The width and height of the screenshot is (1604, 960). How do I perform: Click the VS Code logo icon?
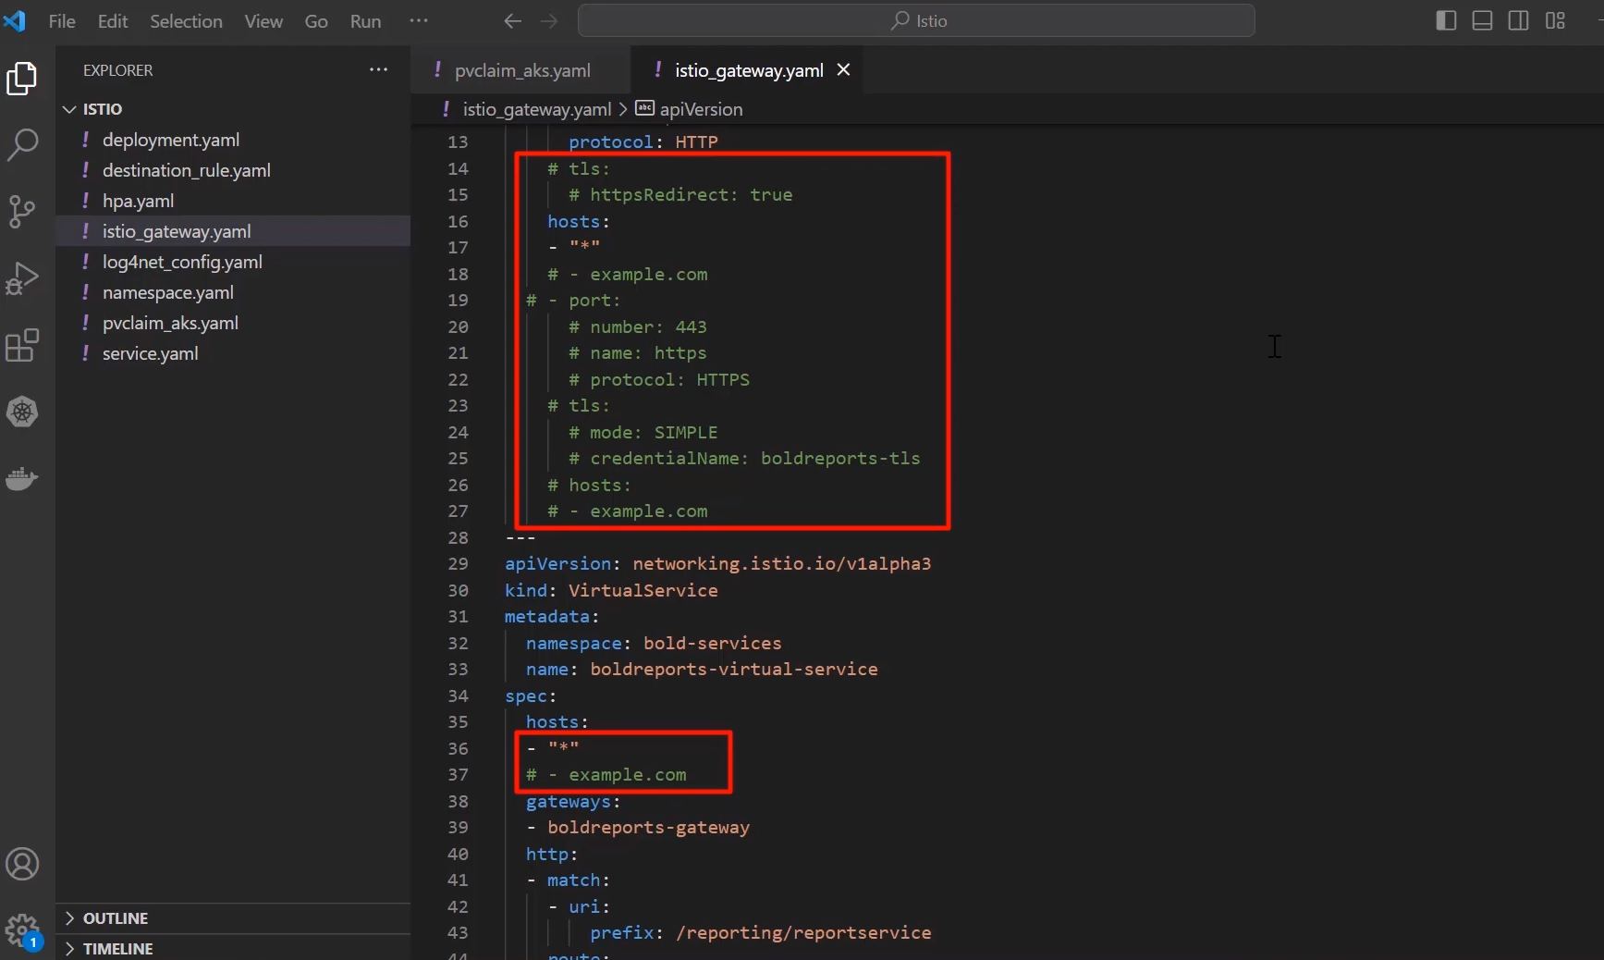(x=15, y=20)
